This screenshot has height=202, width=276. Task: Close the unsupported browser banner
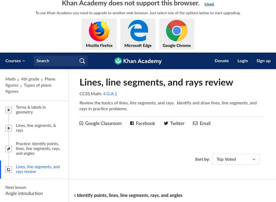[x=209, y=4]
